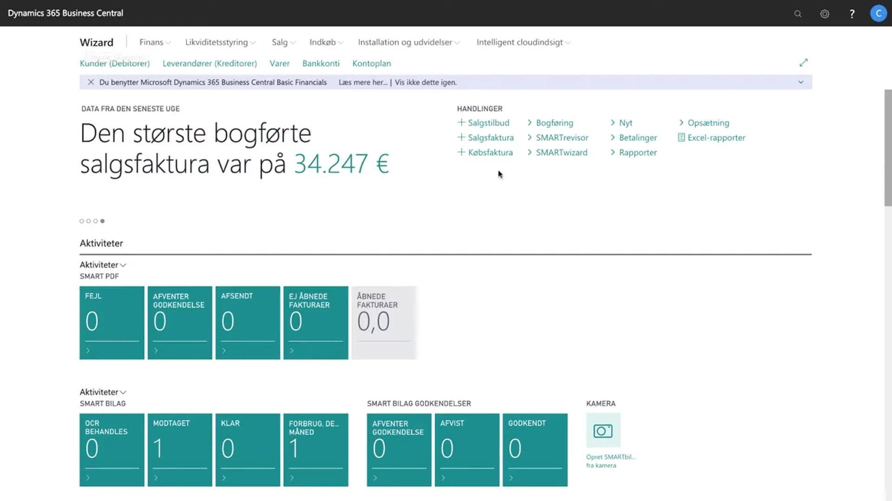Open Installation og udvidelser menu

pyautogui.click(x=409, y=42)
